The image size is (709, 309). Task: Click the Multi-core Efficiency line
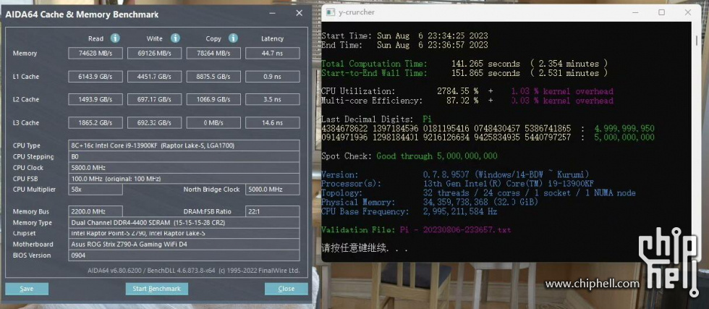pyautogui.click(x=467, y=101)
